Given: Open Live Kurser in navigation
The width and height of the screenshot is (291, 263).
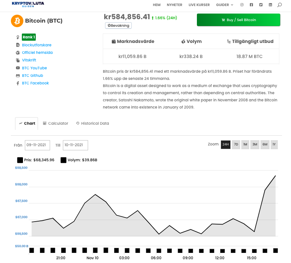Looking at the screenshot, I should pyautogui.click(x=199, y=5).
